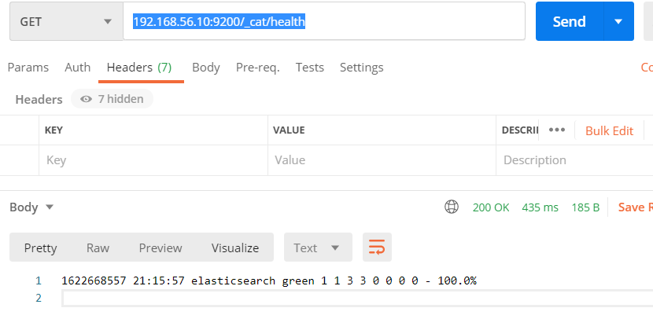Open the Text format dropdown

318,247
